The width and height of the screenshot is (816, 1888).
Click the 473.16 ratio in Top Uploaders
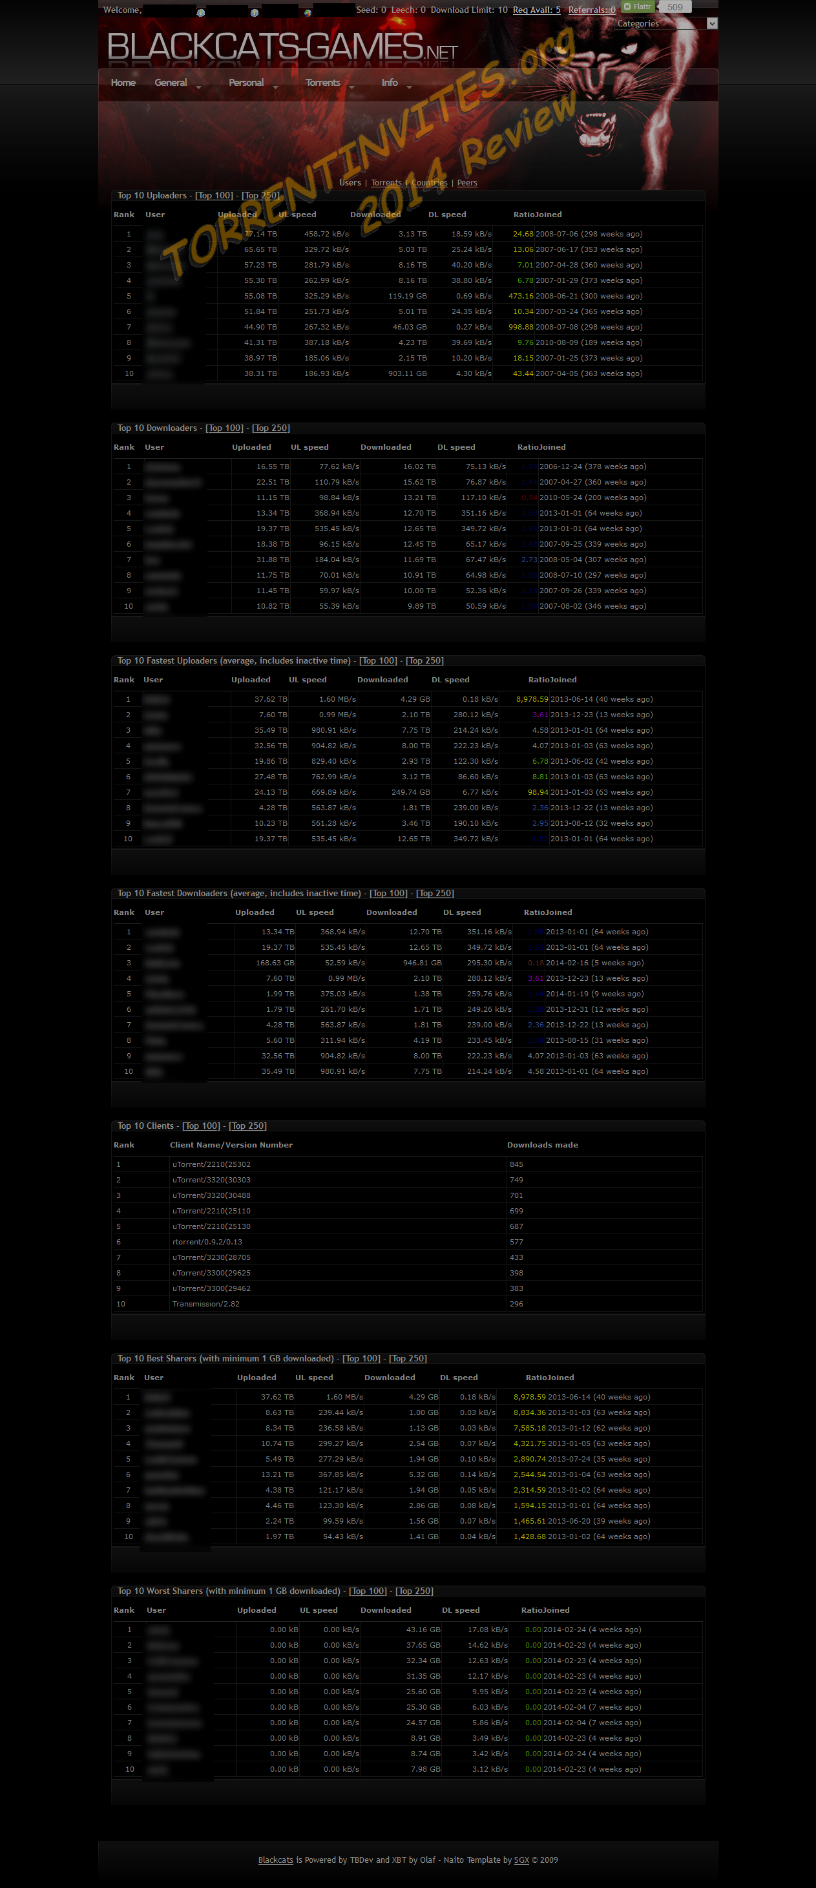[521, 296]
